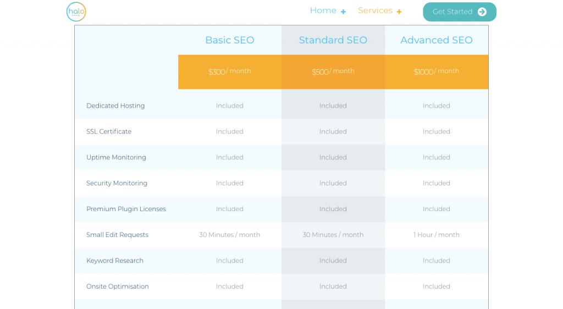Click Basic SEO Premium Plugin Licenses cell
563x309 pixels.
[230, 209]
